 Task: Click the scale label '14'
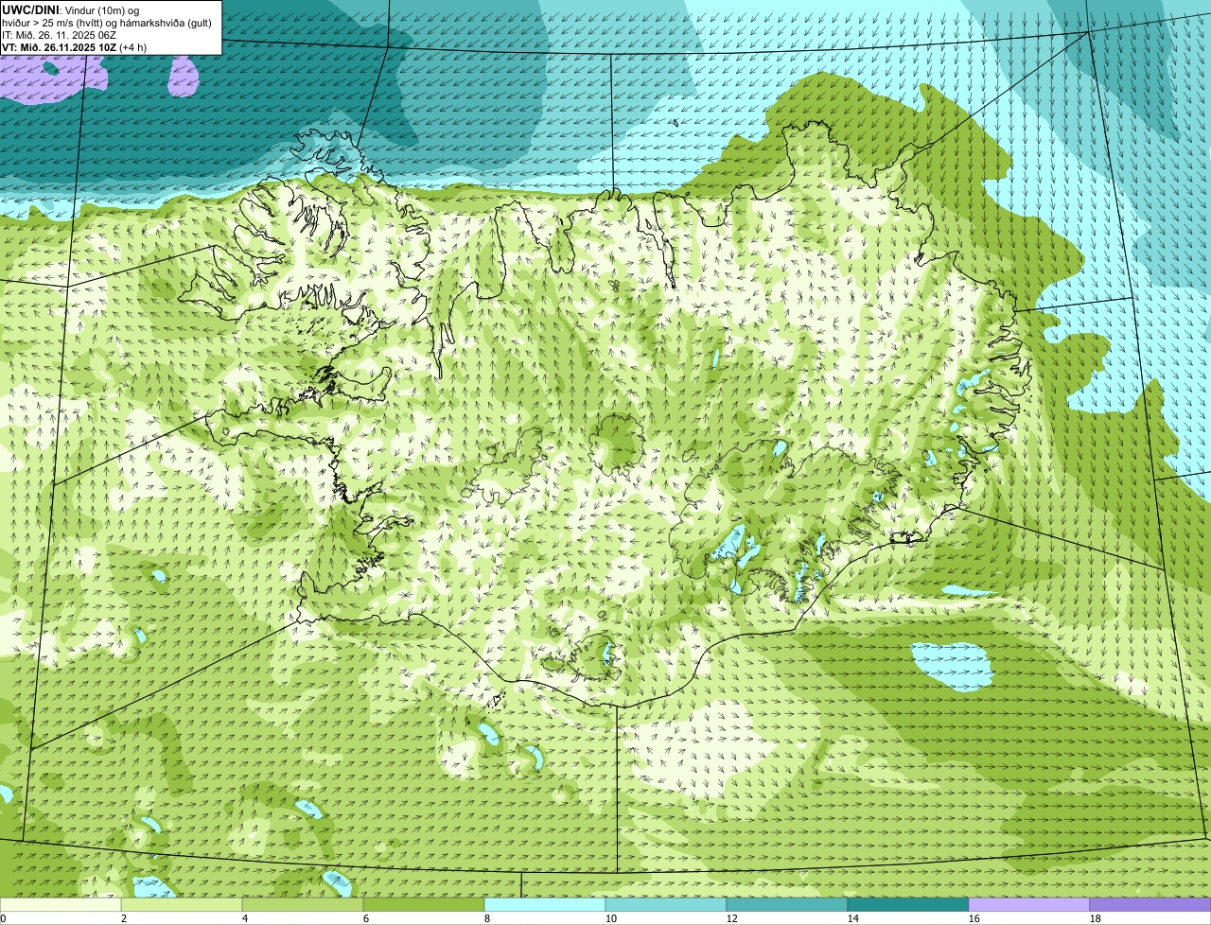tap(853, 918)
